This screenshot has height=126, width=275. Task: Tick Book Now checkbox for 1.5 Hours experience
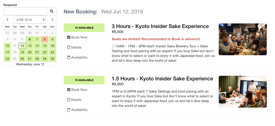(x=69, y=90)
